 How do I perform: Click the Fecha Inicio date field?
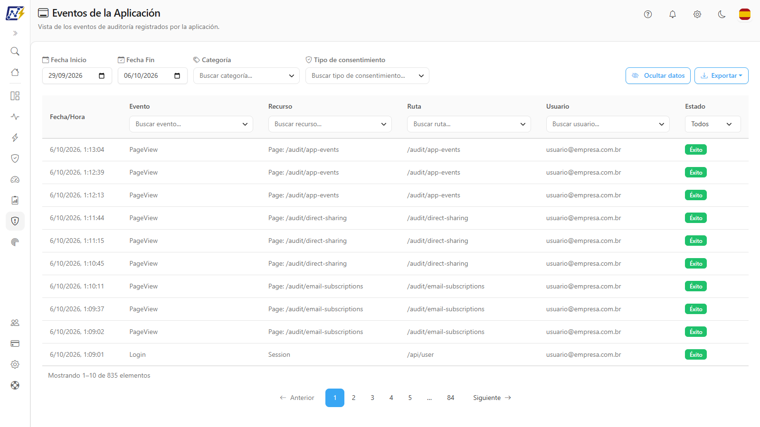tap(77, 75)
